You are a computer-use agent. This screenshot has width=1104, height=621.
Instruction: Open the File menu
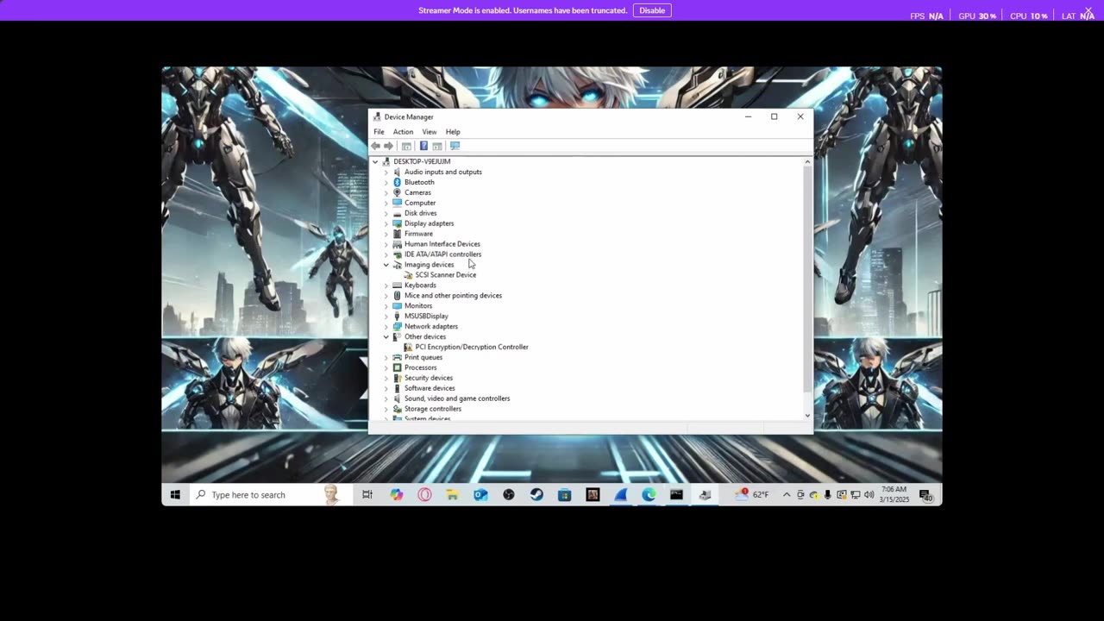point(379,132)
